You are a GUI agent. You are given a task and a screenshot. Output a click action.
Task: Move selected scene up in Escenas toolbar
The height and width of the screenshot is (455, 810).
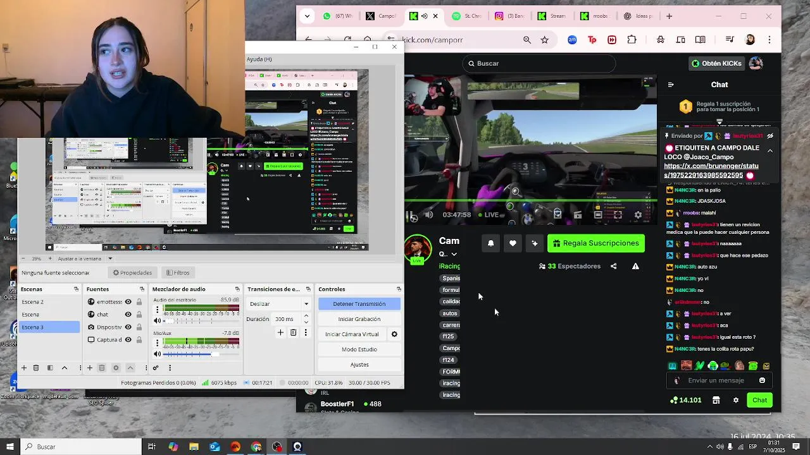coord(64,368)
